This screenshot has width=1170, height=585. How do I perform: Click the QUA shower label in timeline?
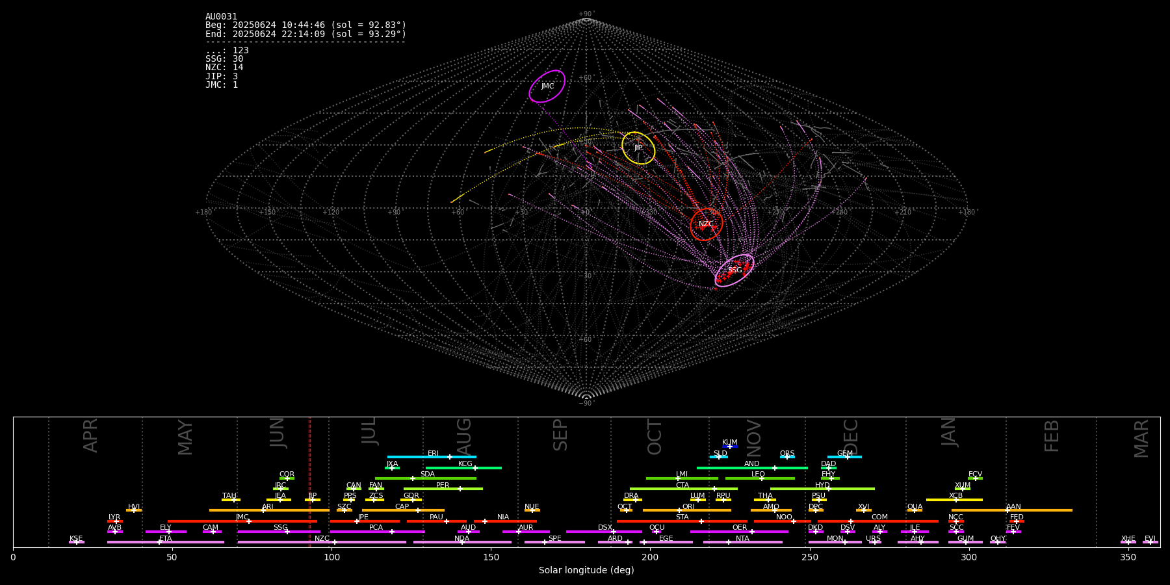pos(915,507)
